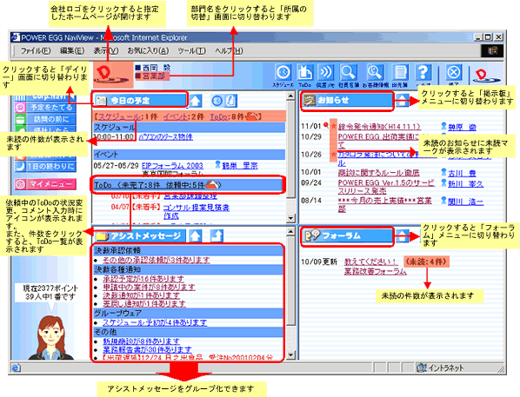Image resolution: width=520 pixels, height=397 pixels.
Task: Click the 今日の予定 panel header
Action: coord(140,101)
